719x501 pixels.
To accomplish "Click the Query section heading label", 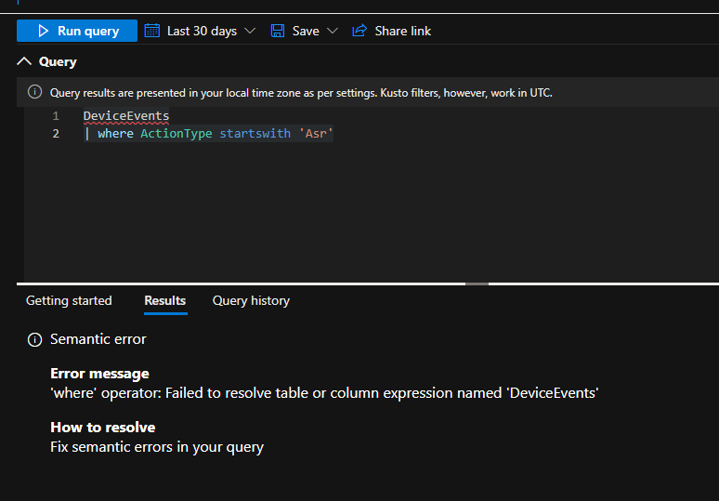I will tap(58, 61).
